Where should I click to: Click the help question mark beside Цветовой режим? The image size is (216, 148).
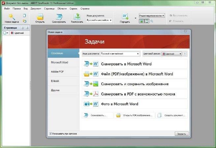point(185,54)
